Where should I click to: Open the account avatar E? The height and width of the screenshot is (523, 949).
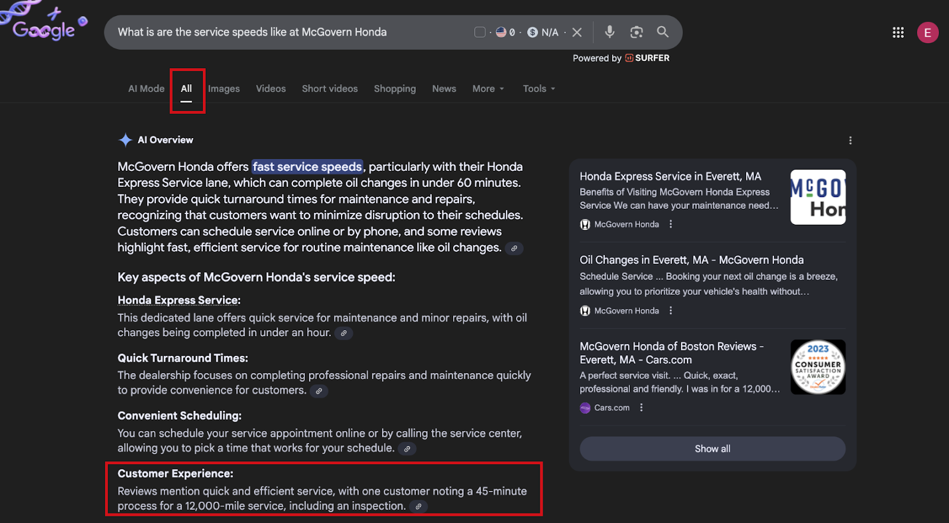(928, 33)
